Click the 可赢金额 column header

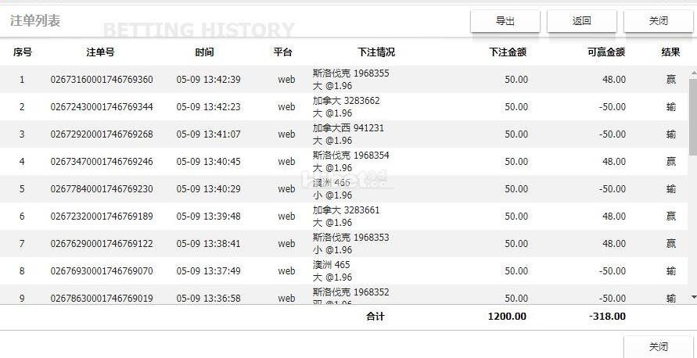605,52
